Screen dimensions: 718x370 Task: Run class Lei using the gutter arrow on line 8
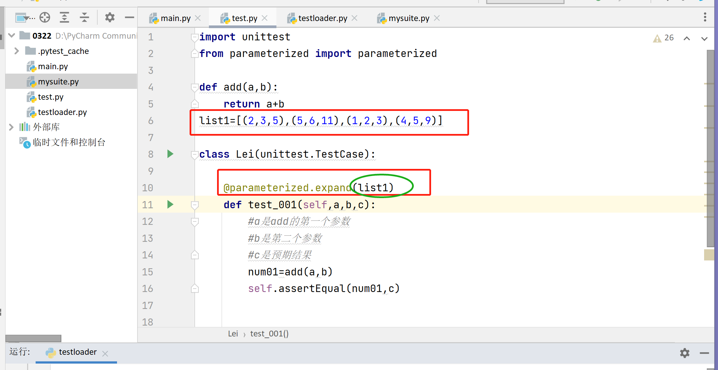[170, 154]
